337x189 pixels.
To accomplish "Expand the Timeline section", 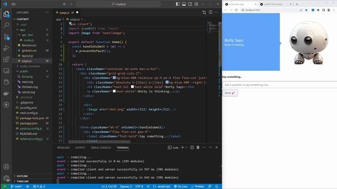I will coord(23,181).
